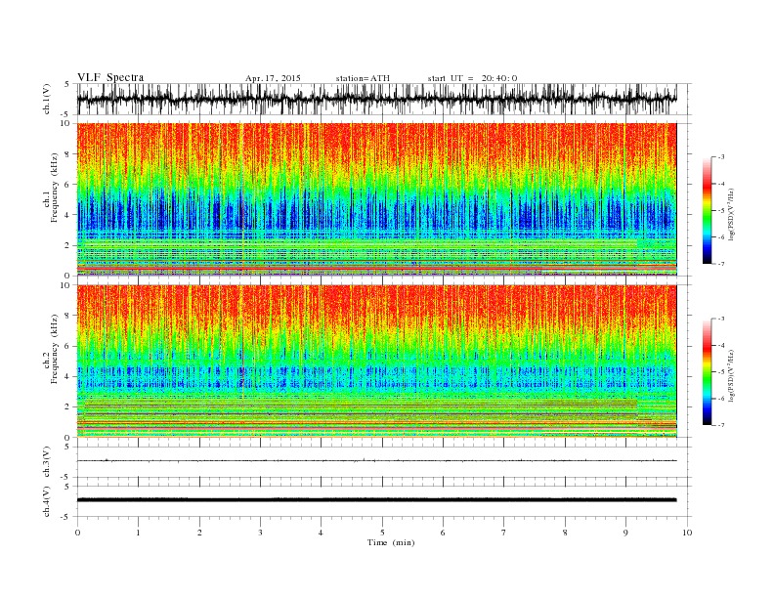This screenshot has width=774, height=598.
Task: Click the "VLF Spectra" title text
Action: point(110,77)
